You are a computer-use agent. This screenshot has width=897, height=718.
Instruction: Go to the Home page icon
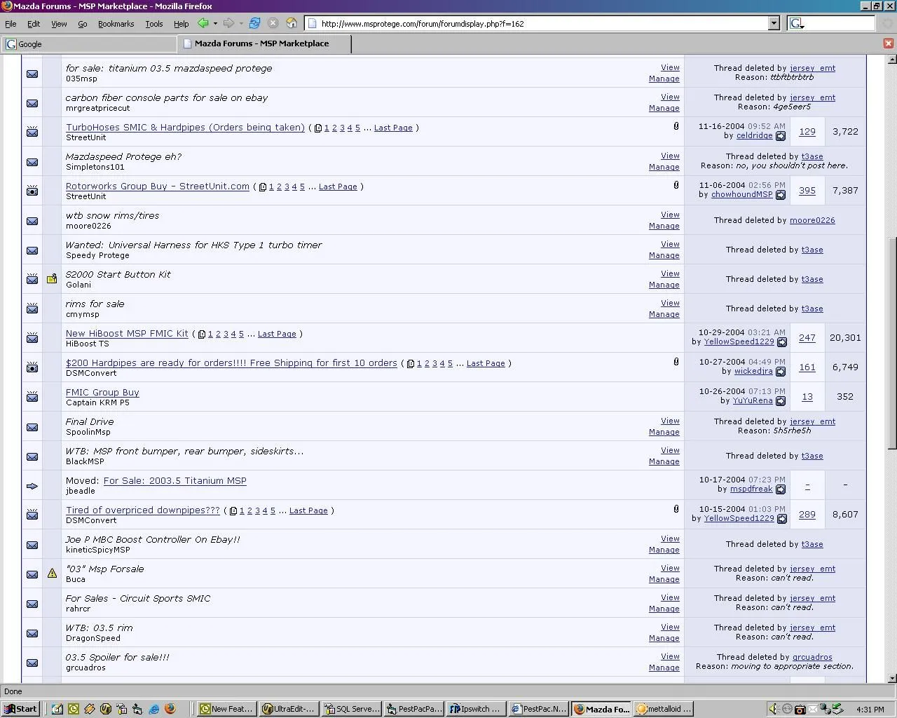tap(292, 23)
